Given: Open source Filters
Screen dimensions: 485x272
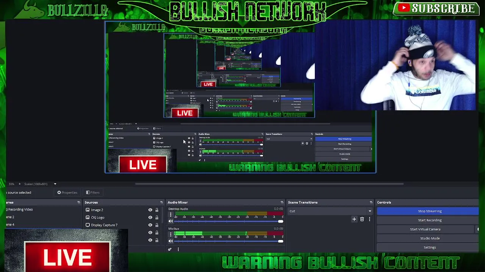Looking at the screenshot, I should point(92,193).
